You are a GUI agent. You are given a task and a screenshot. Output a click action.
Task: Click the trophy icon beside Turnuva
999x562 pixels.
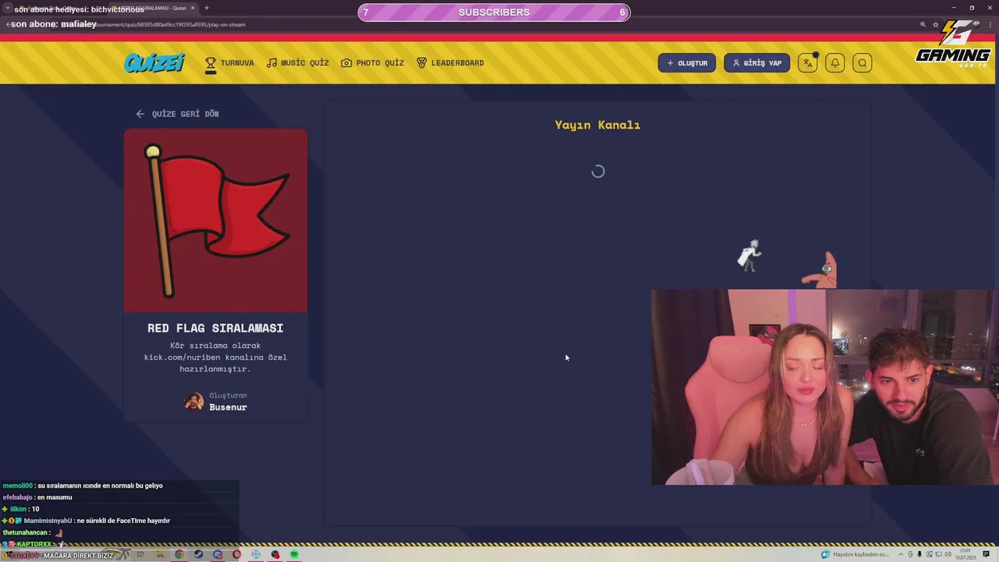coord(211,63)
